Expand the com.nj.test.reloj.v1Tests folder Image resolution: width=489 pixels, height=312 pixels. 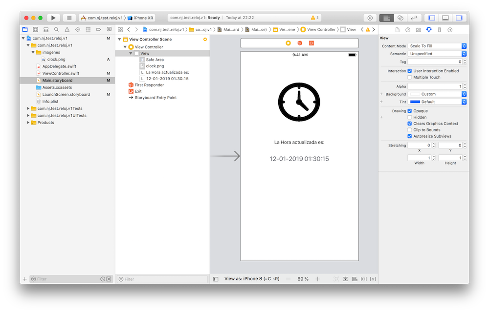[28, 108]
